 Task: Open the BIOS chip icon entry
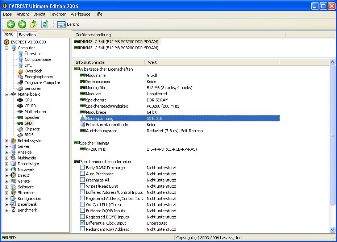coord(20,135)
